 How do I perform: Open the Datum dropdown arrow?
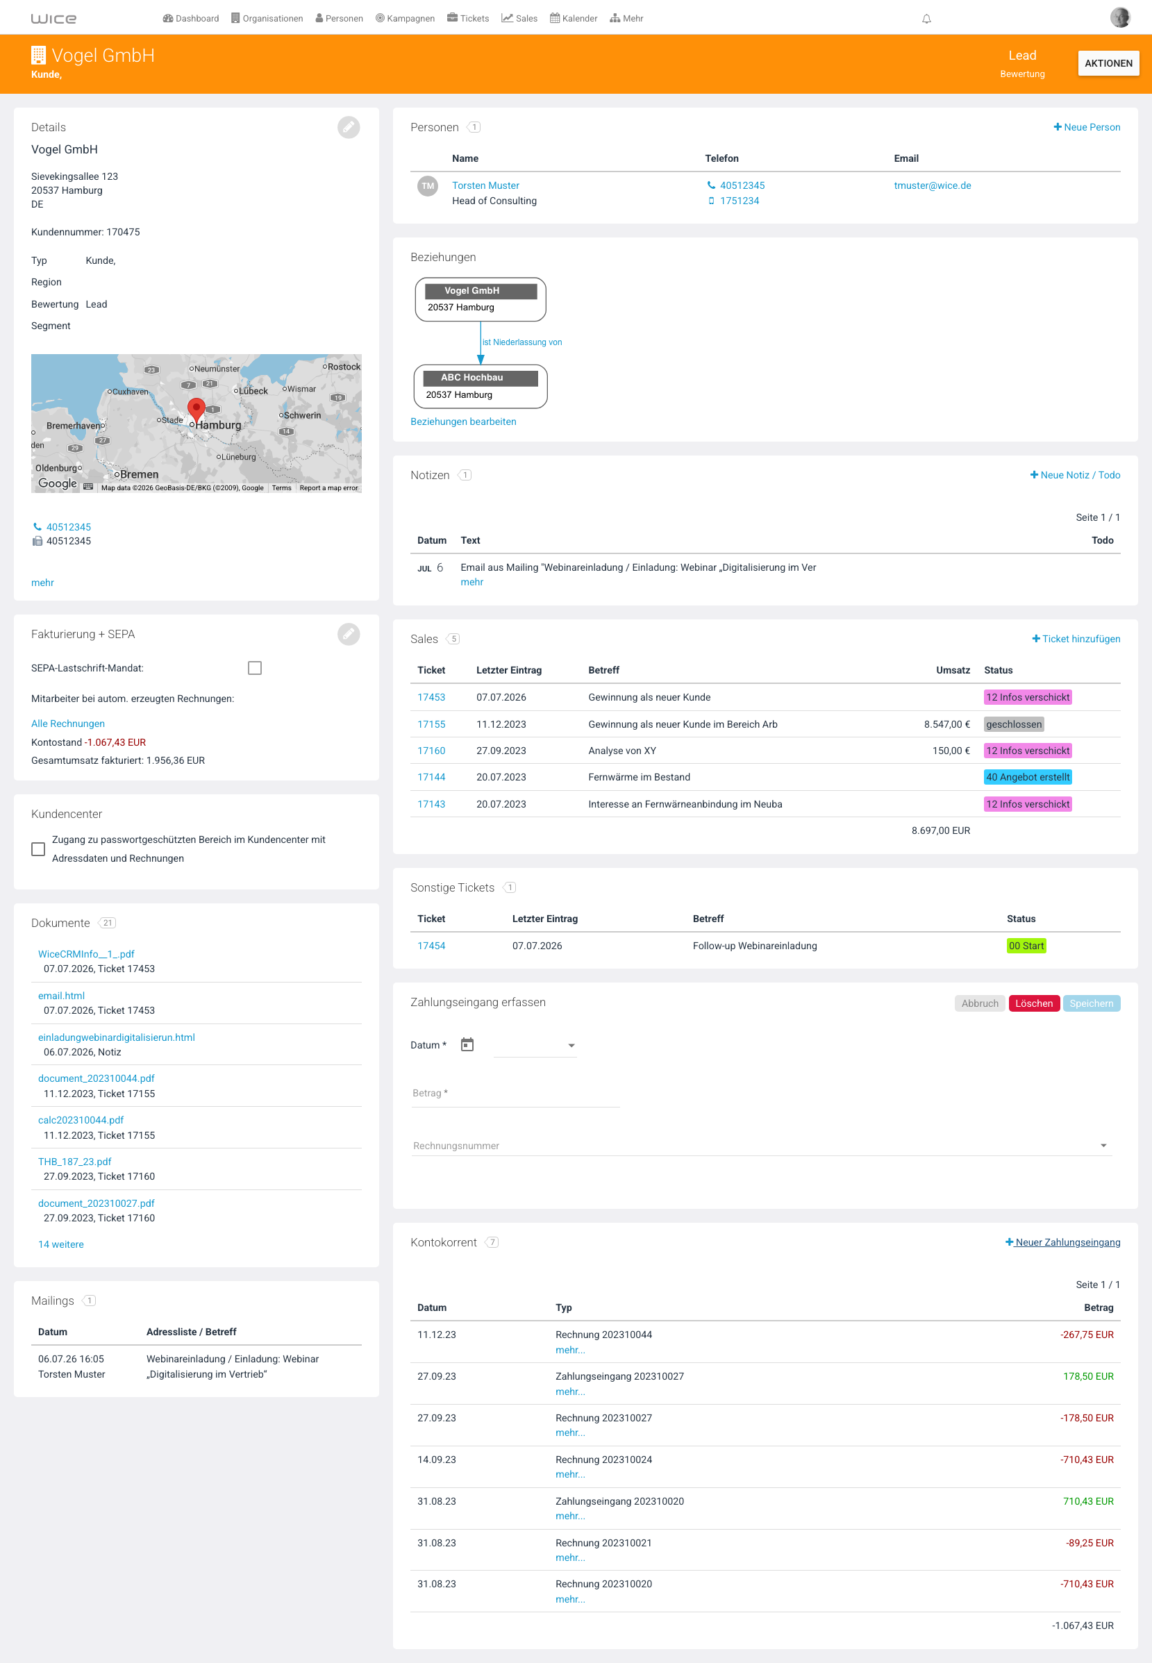coord(571,1045)
